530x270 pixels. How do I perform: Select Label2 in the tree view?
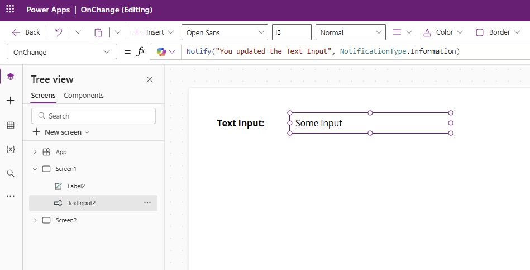(76, 186)
